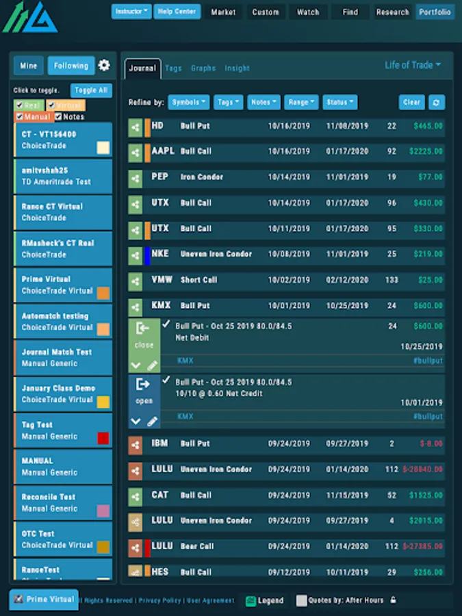Click the share icon for NKE trade
Viewport: 462px width, 616px height.
(x=135, y=256)
